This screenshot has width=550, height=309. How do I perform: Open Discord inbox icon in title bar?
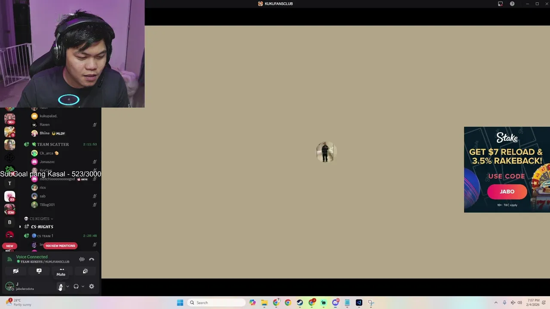500,4
